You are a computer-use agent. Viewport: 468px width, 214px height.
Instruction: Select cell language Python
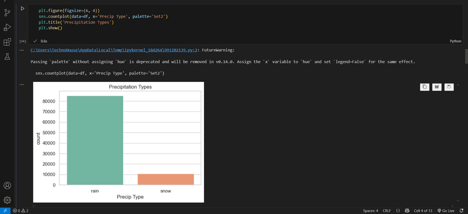456,41
